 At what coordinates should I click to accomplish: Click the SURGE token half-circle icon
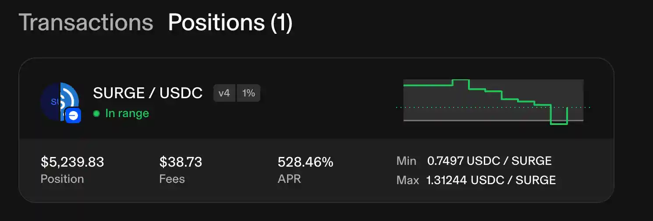(x=50, y=102)
